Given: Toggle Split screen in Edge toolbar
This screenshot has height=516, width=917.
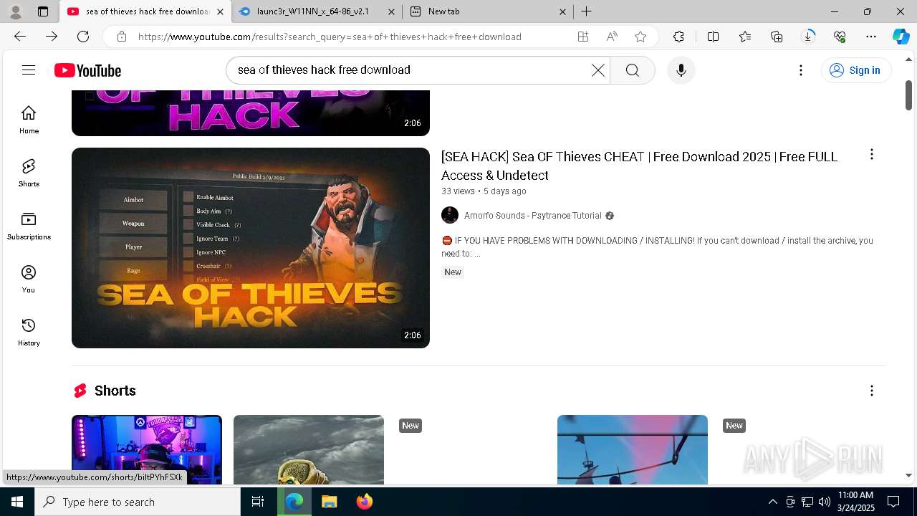Looking at the screenshot, I should (x=713, y=37).
